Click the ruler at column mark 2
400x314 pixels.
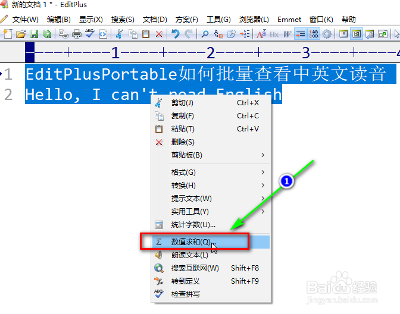click(x=211, y=53)
